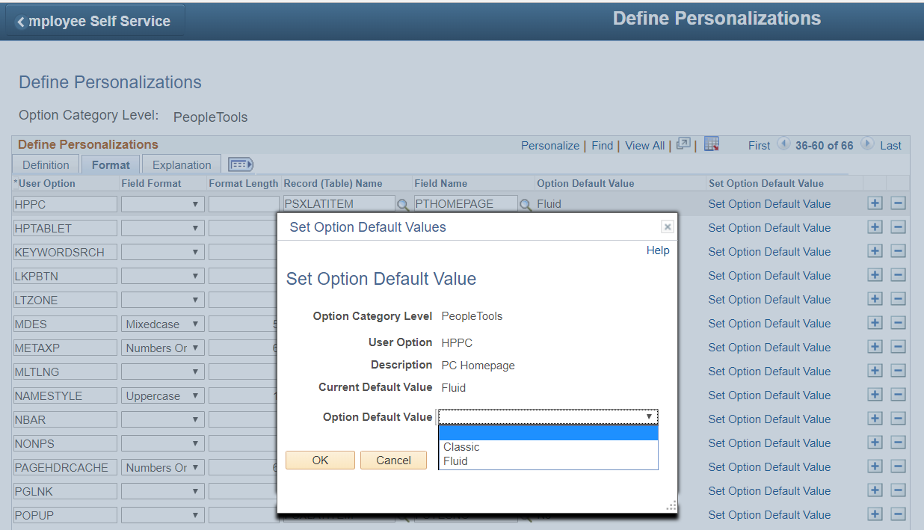The image size is (924, 530).
Task: Click the previous page arrow near First
Action: coord(782,145)
